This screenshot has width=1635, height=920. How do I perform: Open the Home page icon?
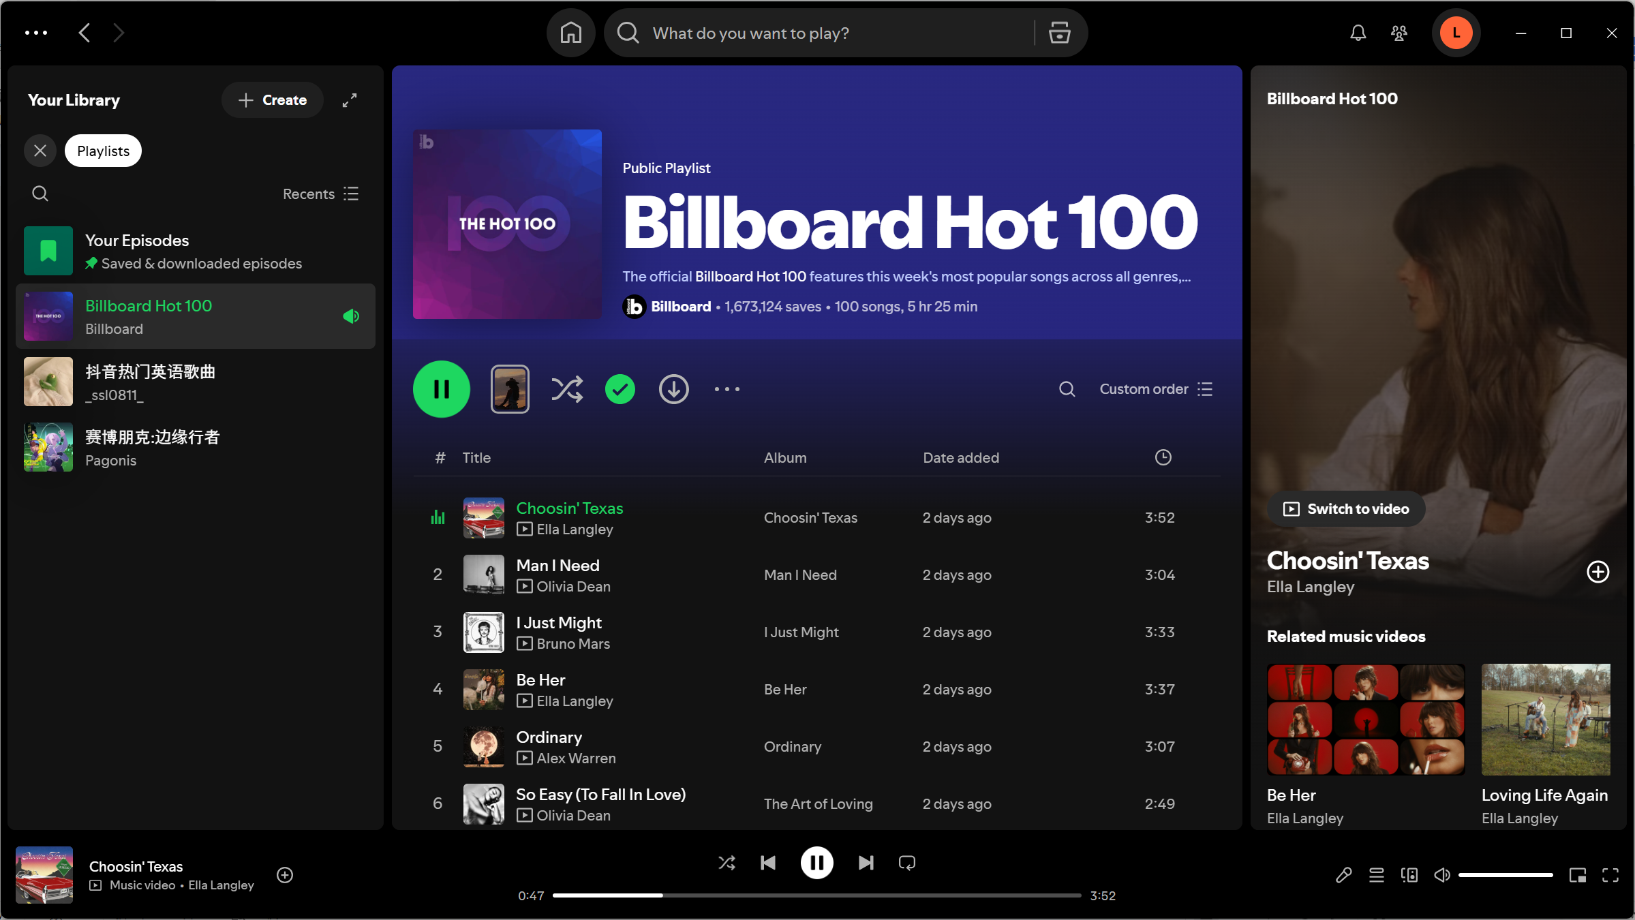[570, 33]
